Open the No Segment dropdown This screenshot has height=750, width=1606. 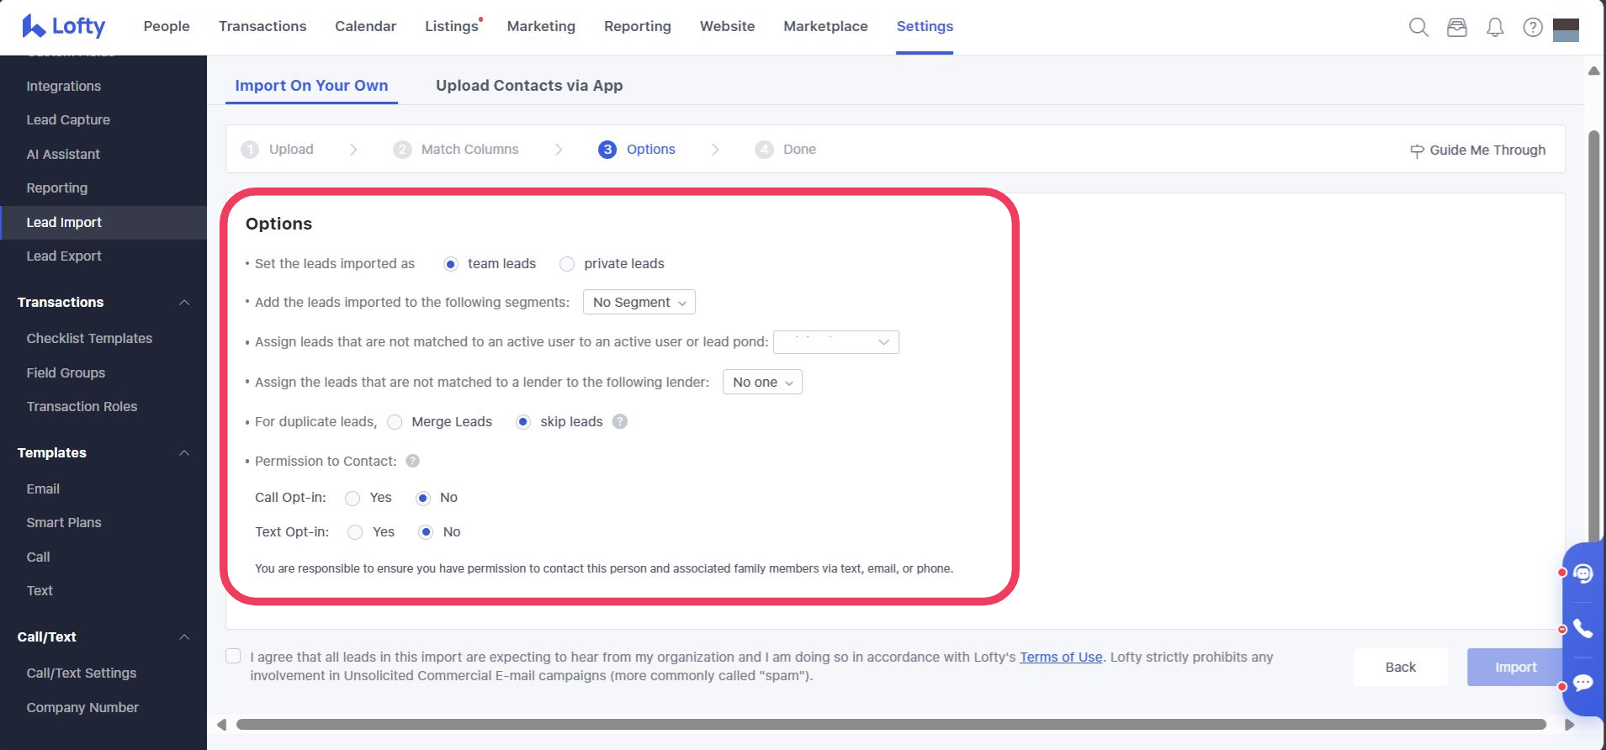639,303
